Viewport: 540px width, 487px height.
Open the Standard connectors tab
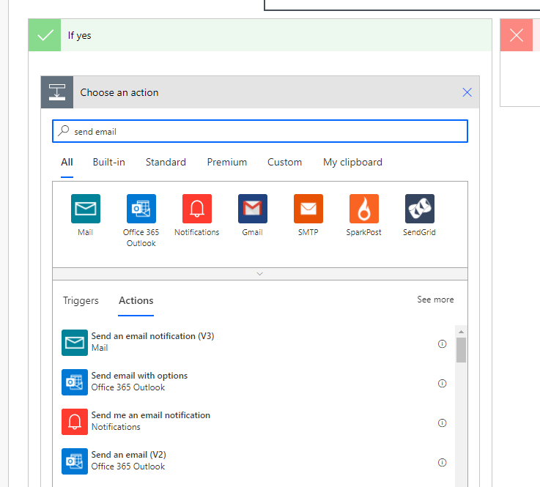point(166,162)
